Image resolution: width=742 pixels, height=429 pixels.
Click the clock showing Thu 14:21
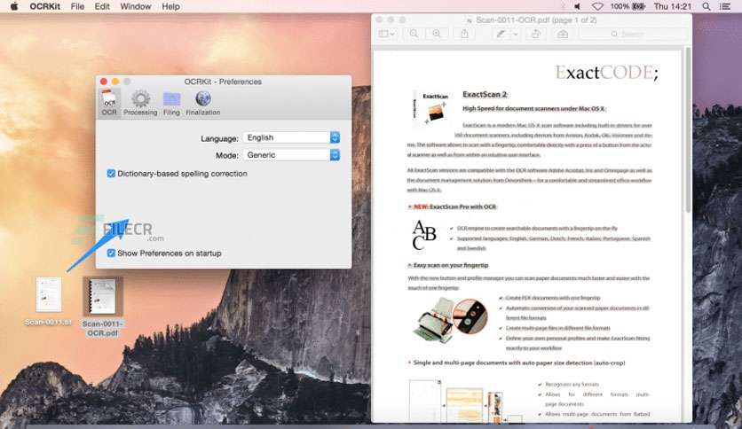(x=673, y=6)
